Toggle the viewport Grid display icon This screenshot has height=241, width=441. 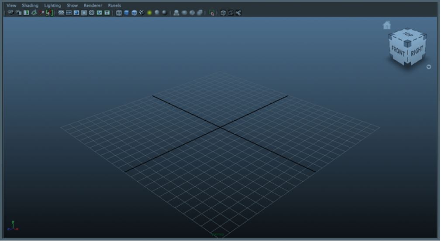click(x=62, y=13)
